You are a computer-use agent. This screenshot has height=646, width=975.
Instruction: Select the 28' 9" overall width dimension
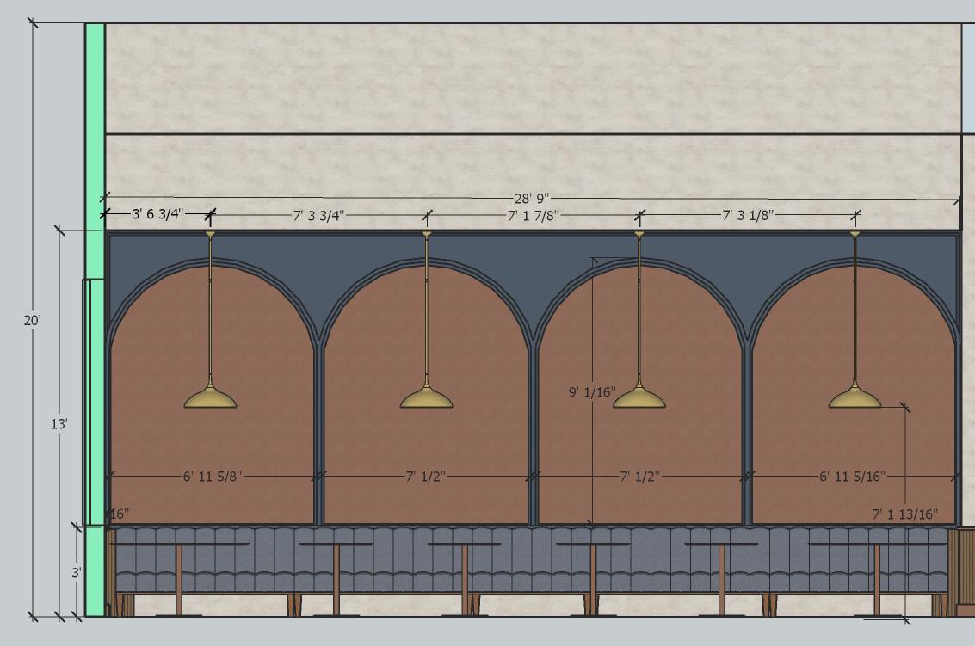tap(532, 199)
